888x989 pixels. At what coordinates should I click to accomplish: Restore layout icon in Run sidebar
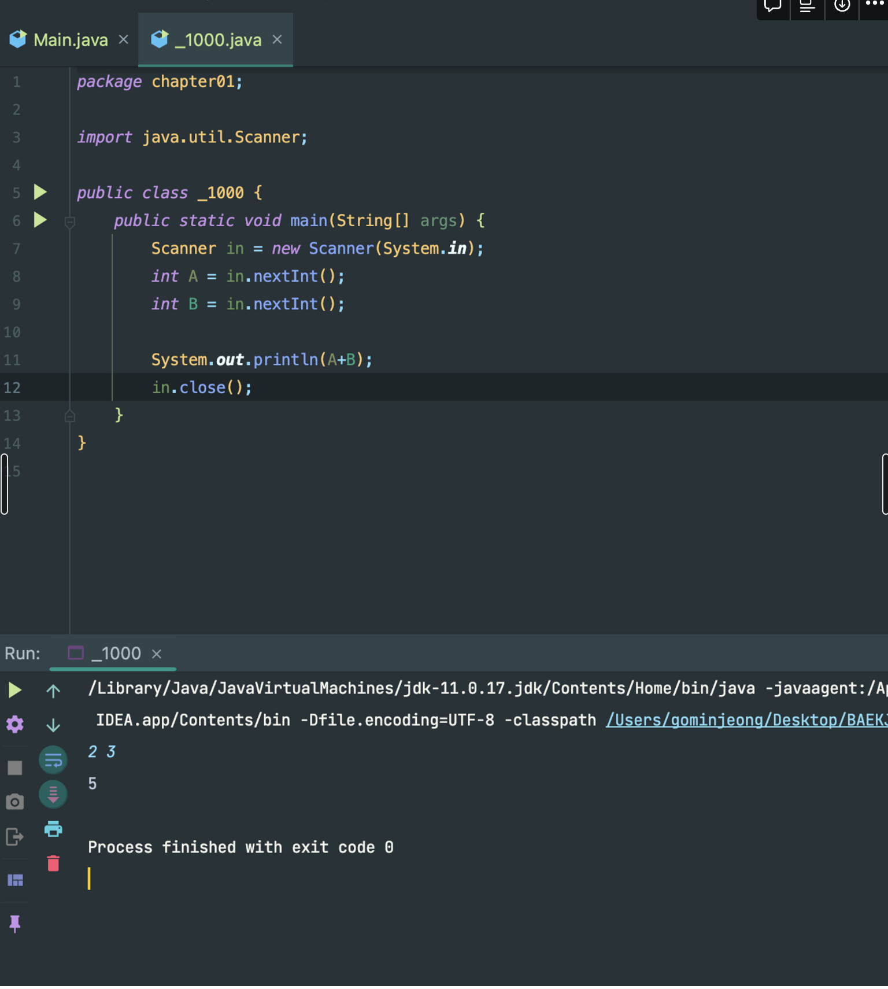point(15,880)
